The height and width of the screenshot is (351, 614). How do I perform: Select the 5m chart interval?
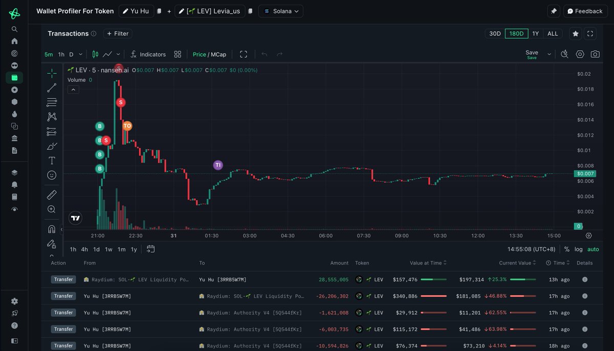click(x=49, y=54)
